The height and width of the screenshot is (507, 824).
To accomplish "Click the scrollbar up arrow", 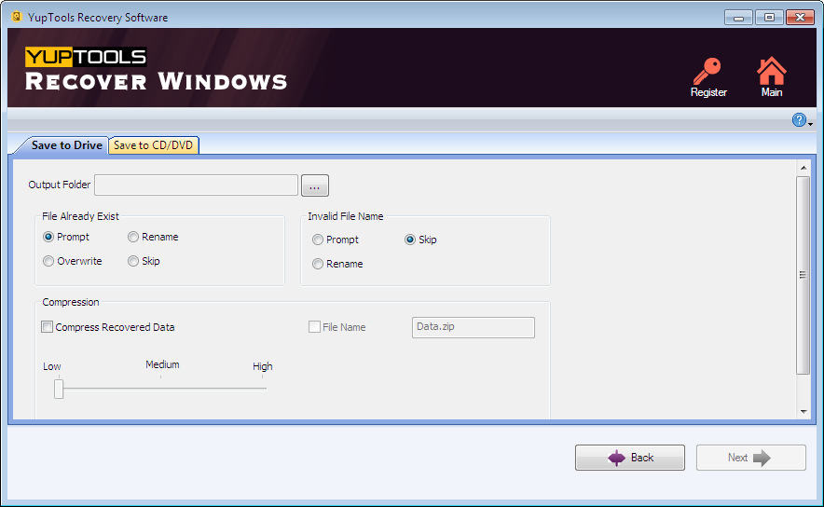I will point(803,168).
